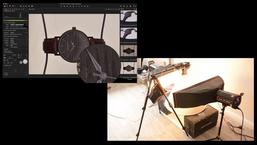This screenshot has width=257, height=145.
Task: Open the Destination dropdown
Action: [x=18, y=32]
